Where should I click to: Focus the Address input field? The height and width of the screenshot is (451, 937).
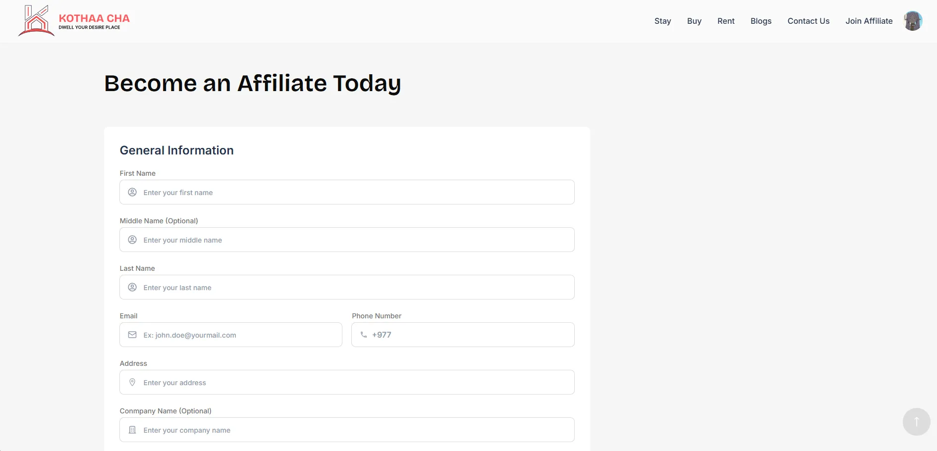point(347,382)
